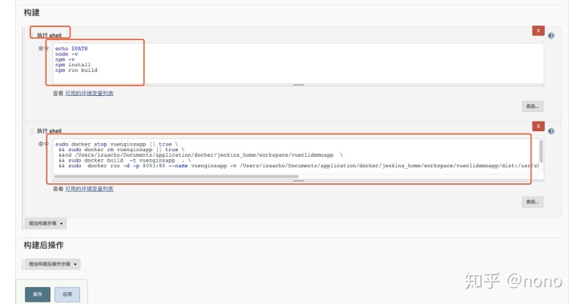This screenshot has width=577, height=304.
Task: Click resize handle below second command box
Action: (298, 181)
